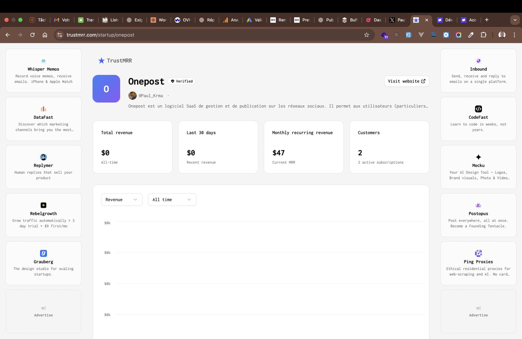Click the gray V-shaped extension icon
Image resolution: width=522 pixels, height=339 pixels.
(421, 35)
